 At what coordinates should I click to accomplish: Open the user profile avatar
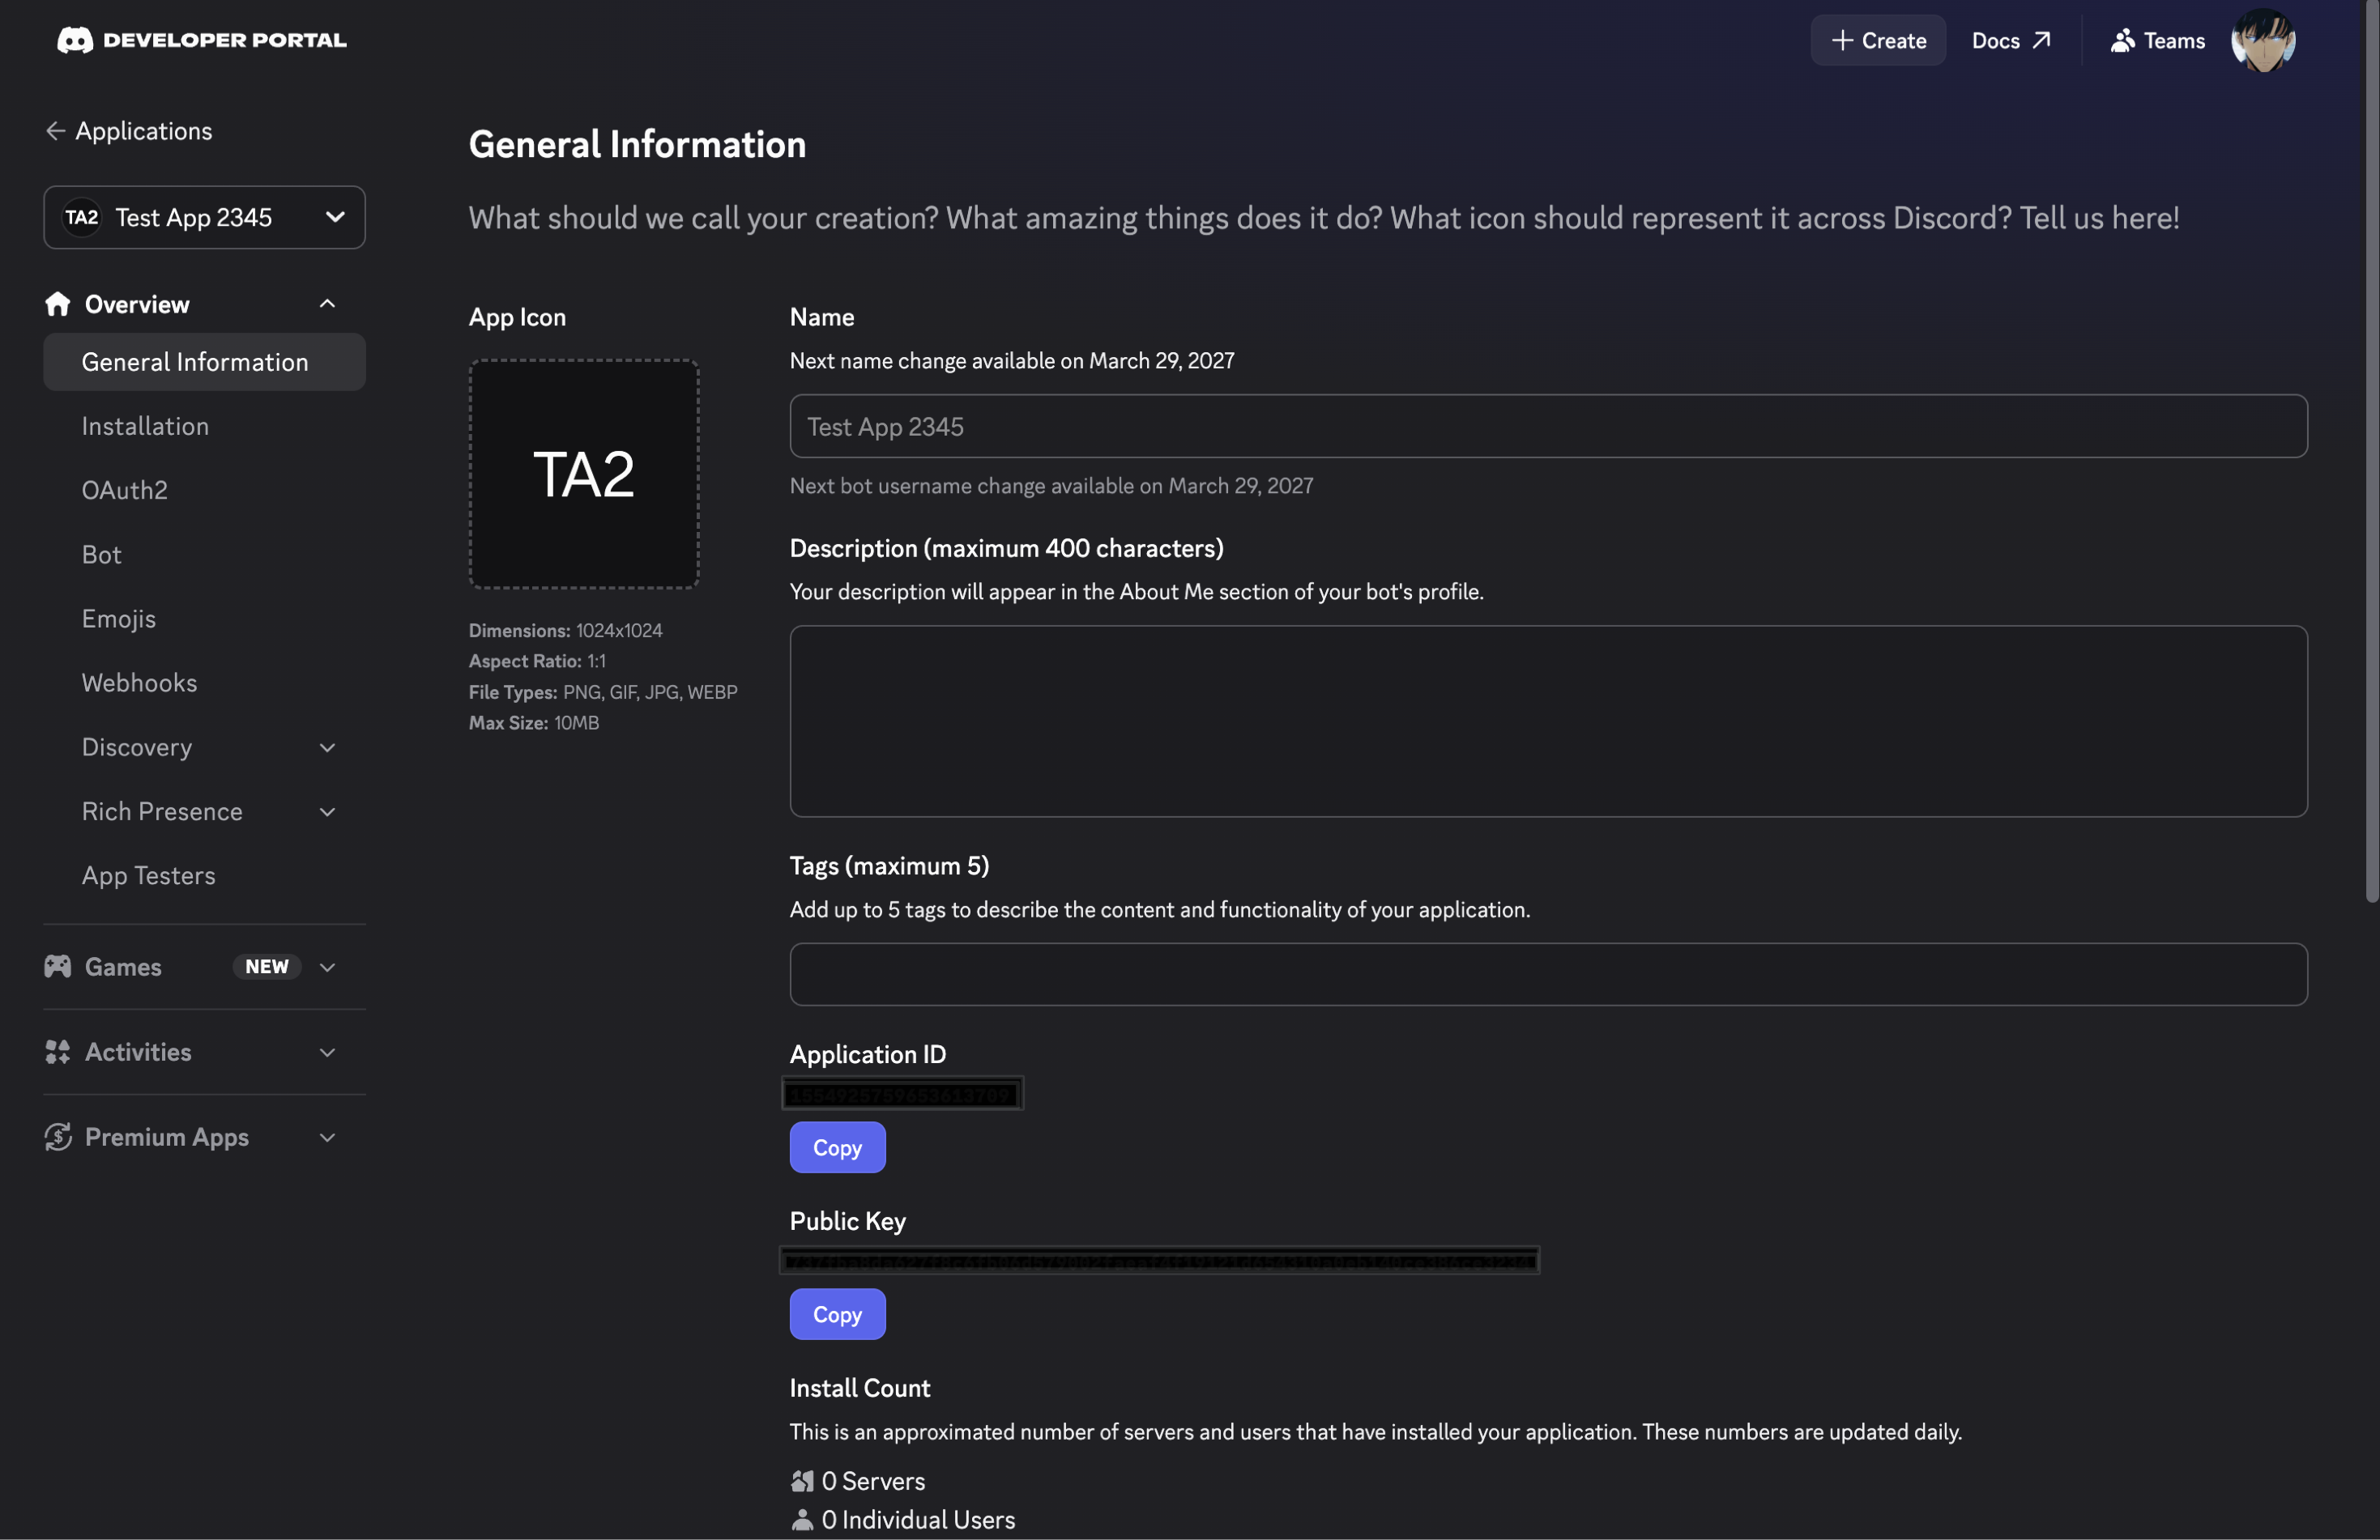click(x=2263, y=40)
